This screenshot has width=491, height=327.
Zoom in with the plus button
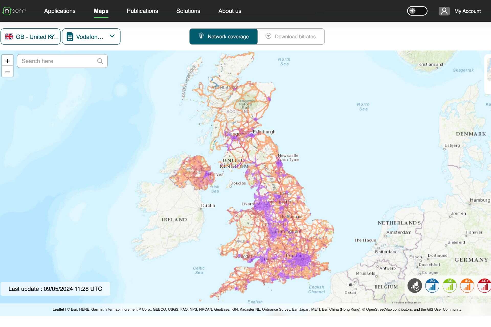(7, 61)
